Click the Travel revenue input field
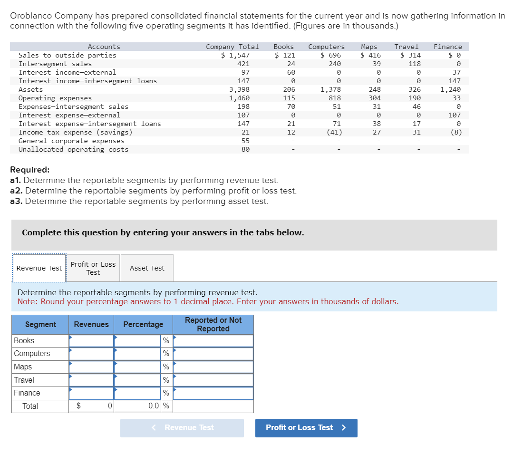523x464 pixels. (x=91, y=379)
